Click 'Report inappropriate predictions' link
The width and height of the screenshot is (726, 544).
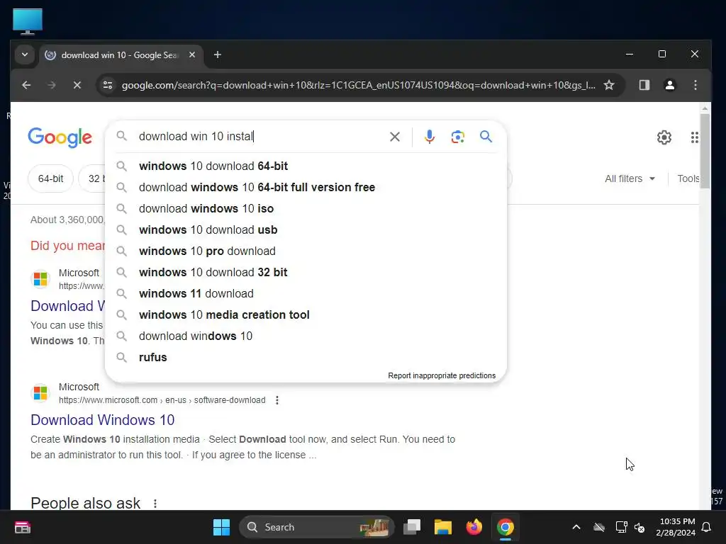442,375
